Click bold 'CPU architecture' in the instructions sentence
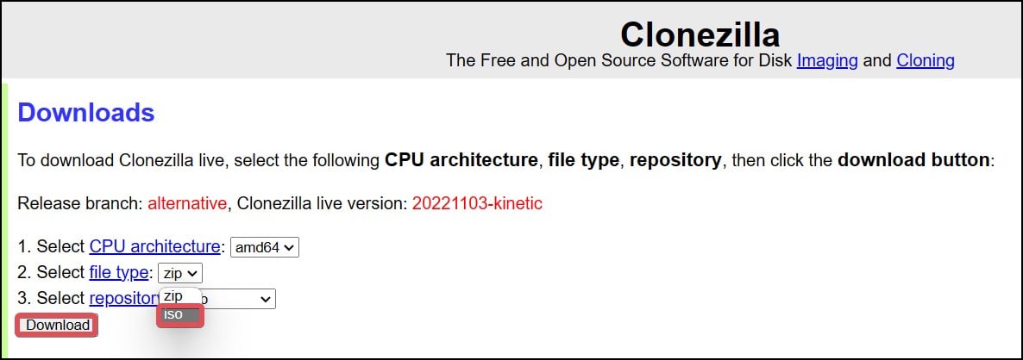 tap(461, 160)
